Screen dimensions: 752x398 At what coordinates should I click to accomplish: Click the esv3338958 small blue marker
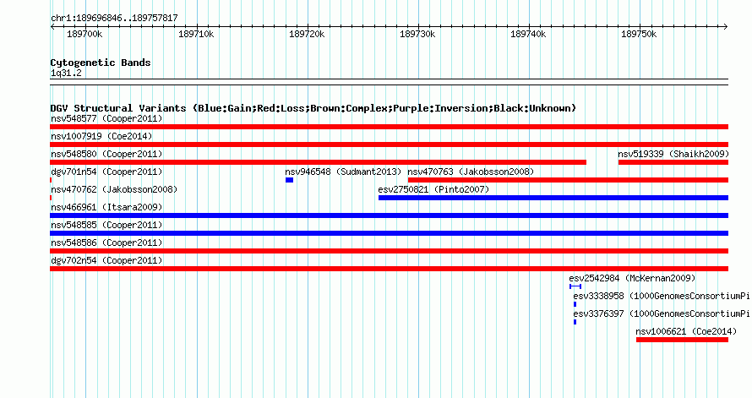coord(575,304)
